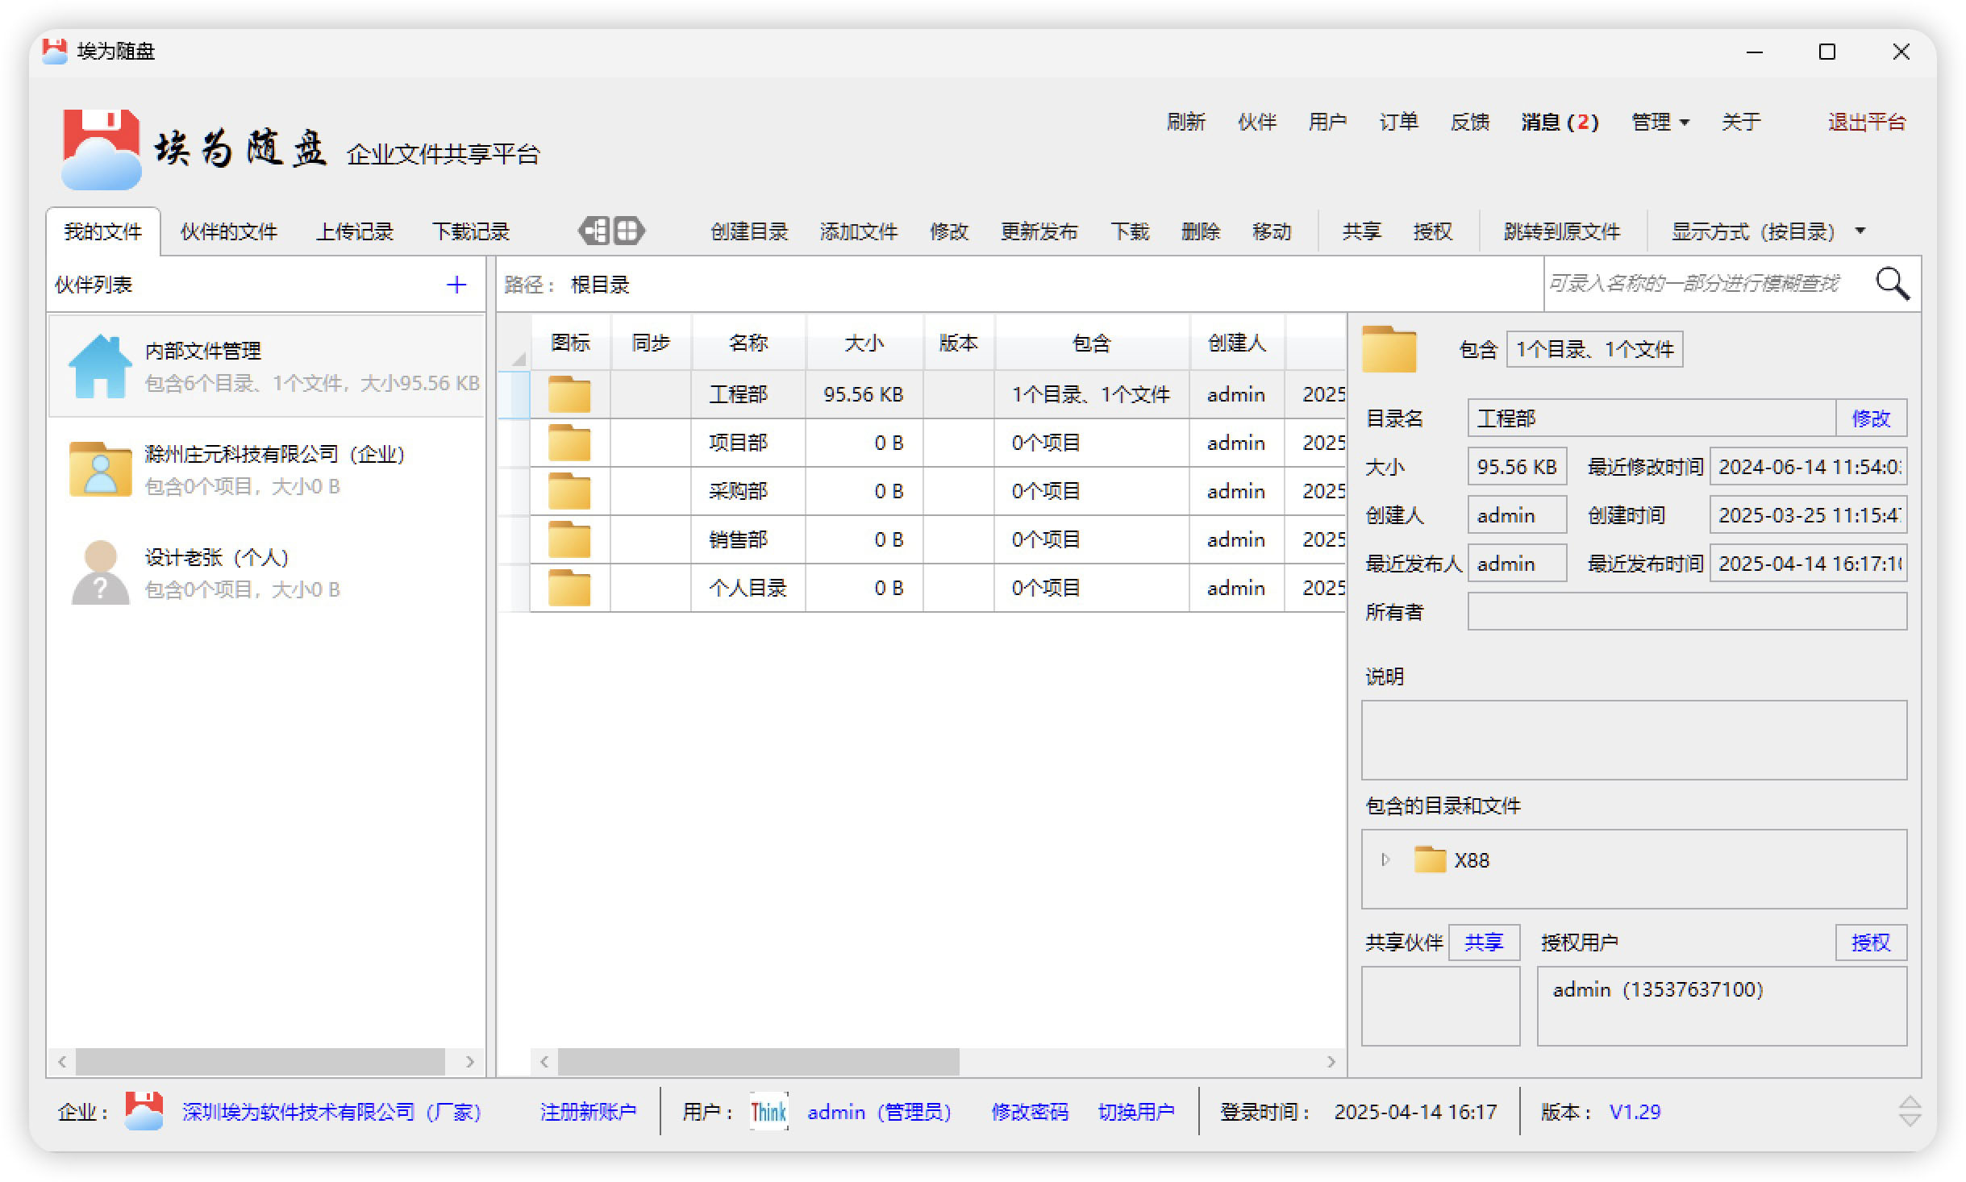The image size is (1966, 1182).
Task: Click the 注册新账户 link
Action: (x=588, y=1113)
